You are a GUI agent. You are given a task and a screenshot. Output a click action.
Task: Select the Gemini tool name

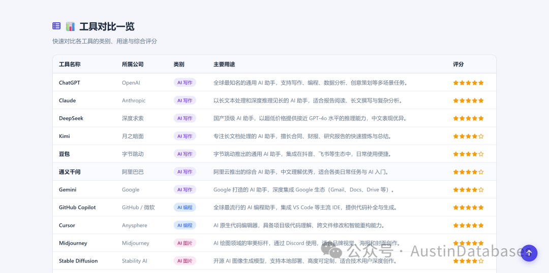pyautogui.click(x=68, y=189)
